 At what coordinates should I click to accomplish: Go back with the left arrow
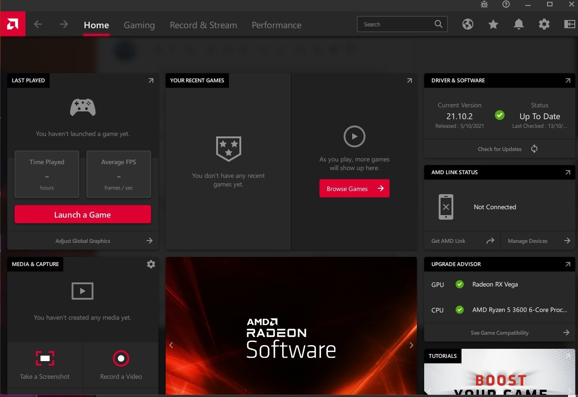click(38, 25)
